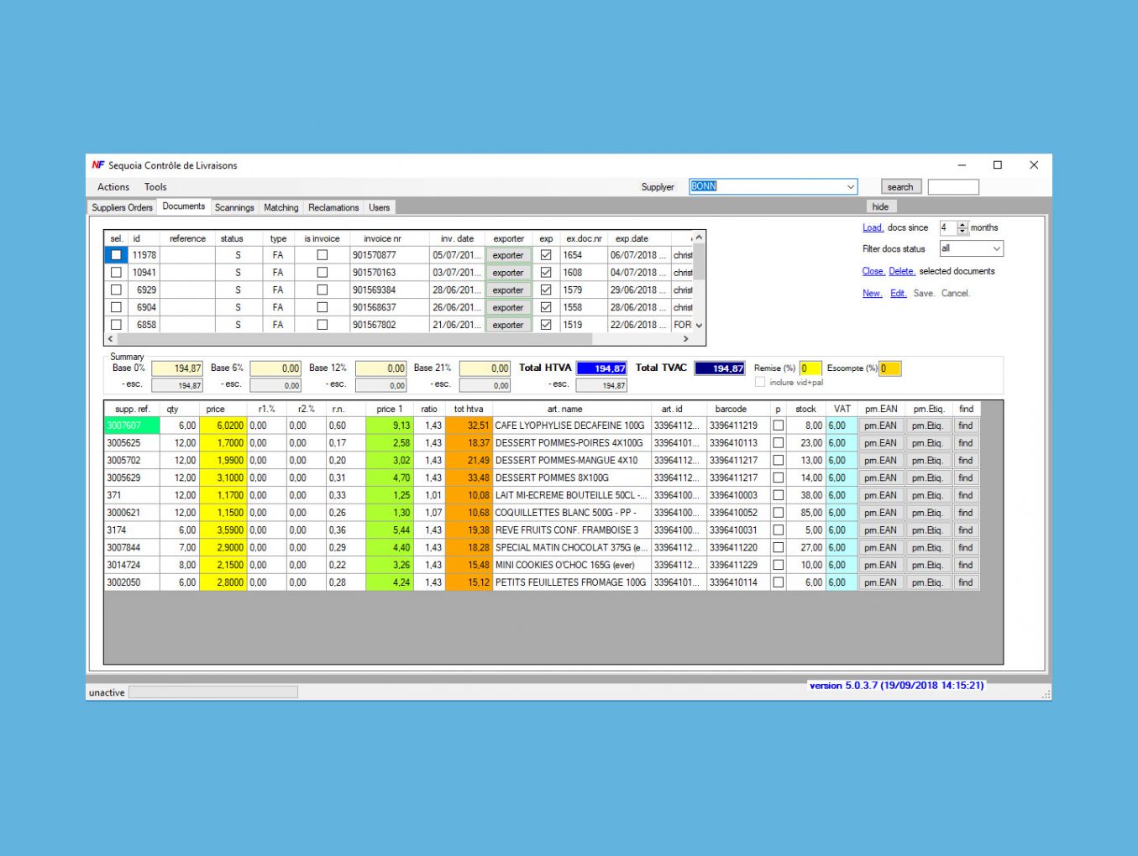Switch to Users tab
1138x856 pixels.
pyautogui.click(x=380, y=207)
